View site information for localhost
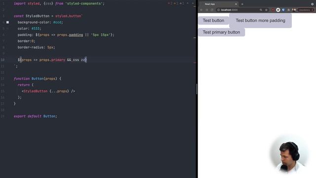 (218, 10)
